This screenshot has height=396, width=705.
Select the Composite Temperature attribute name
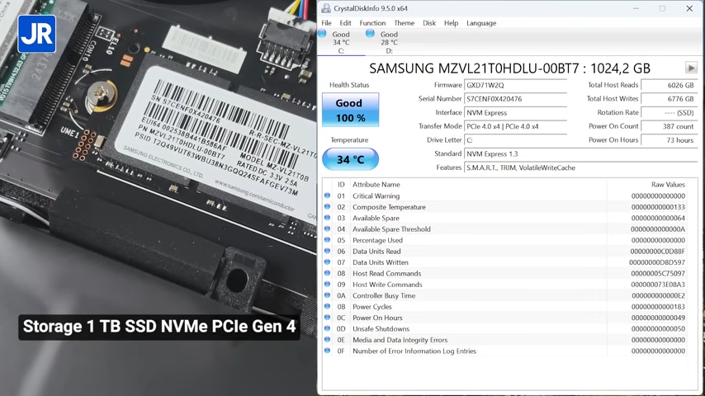tap(389, 207)
